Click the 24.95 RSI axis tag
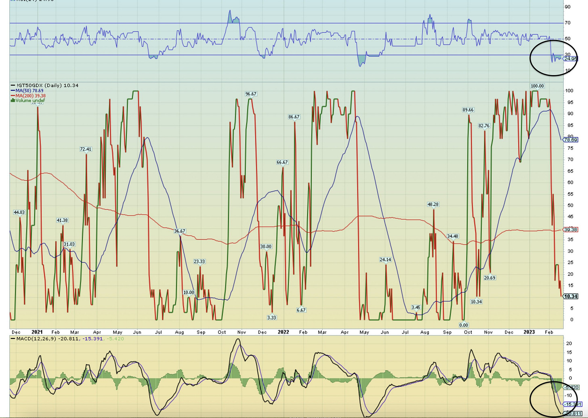The width and height of the screenshot is (588, 418). pyautogui.click(x=570, y=59)
